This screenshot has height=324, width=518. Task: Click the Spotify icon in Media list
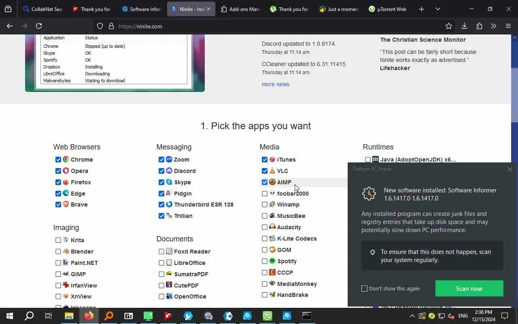click(x=272, y=261)
